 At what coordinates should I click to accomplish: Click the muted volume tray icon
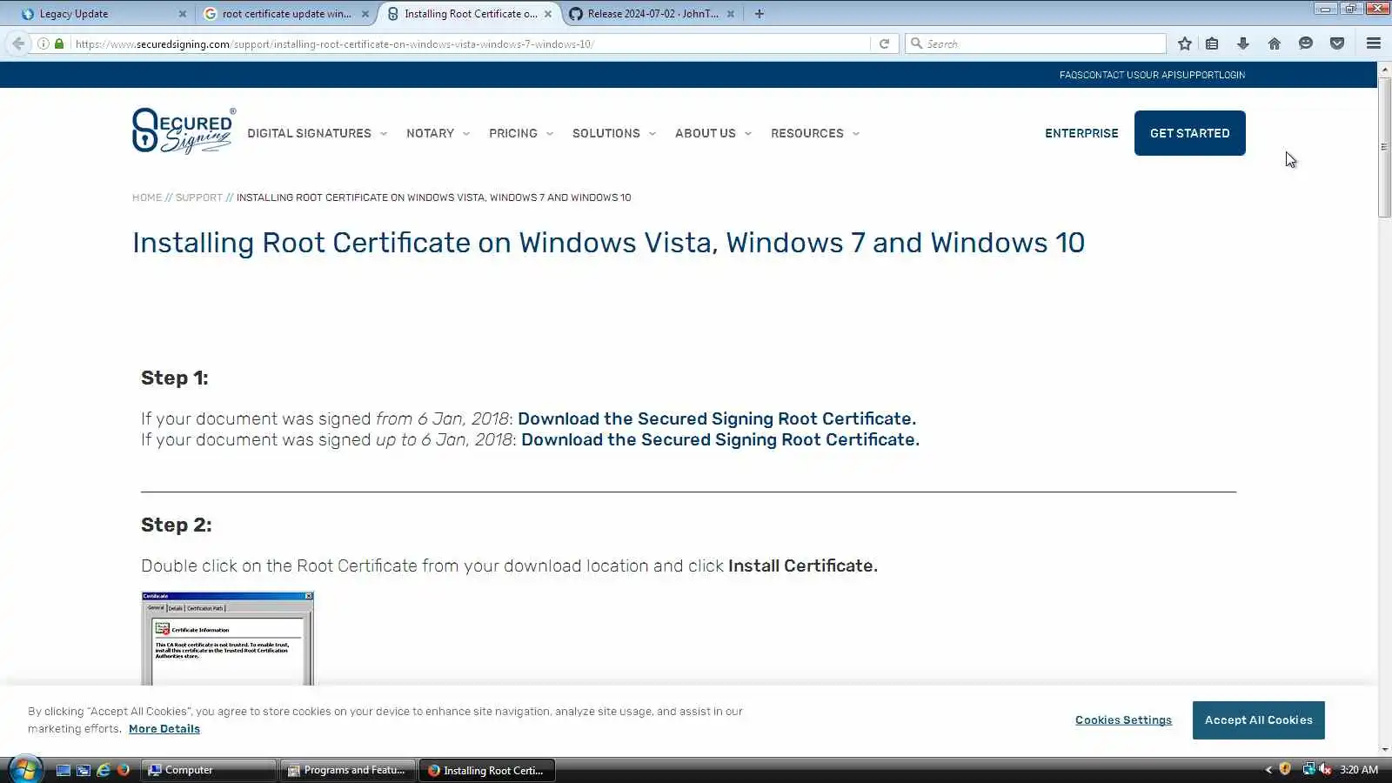(x=1325, y=769)
